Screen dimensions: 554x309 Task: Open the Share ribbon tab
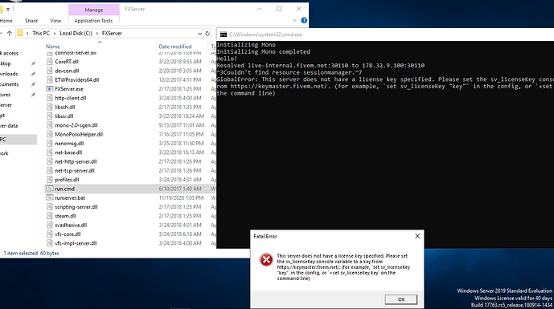(x=31, y=21)
